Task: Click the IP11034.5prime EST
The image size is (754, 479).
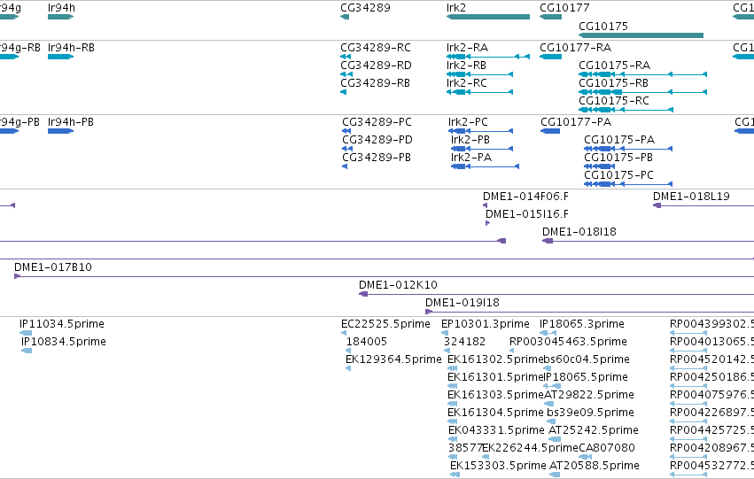Action: 26,334
